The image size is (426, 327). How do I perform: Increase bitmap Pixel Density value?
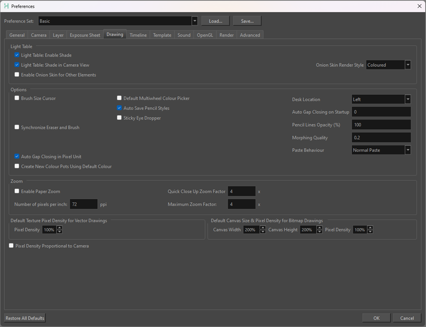(x=370, y=228)
